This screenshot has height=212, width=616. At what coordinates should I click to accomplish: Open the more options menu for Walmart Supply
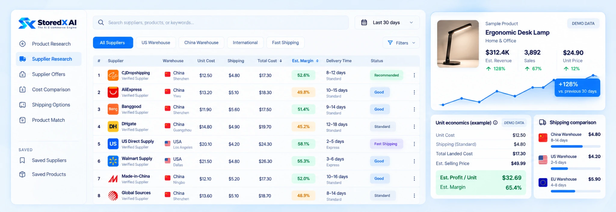pos(414,161)
